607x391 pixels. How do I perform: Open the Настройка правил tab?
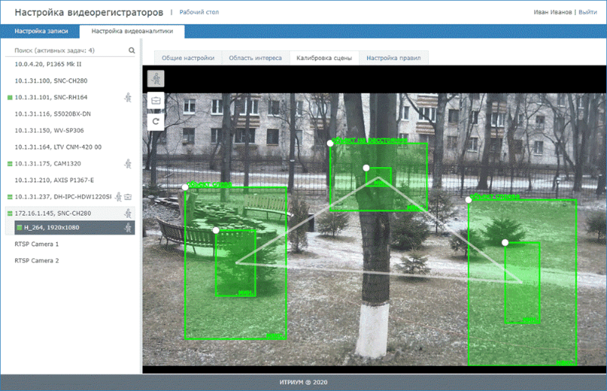pos(393,58)
